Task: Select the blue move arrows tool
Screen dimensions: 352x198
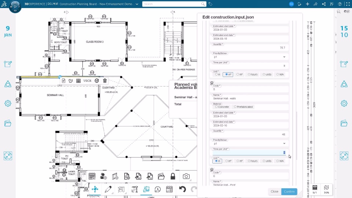Action: point(95,189)
